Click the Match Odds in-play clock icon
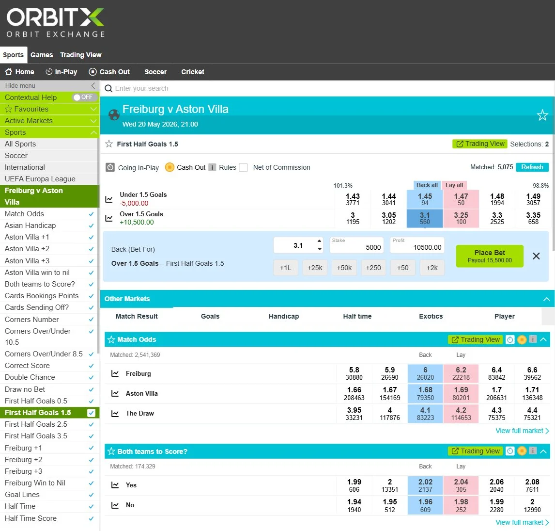Screen dimensions: 555x531 pyautogui.click(x=509, y=339)
